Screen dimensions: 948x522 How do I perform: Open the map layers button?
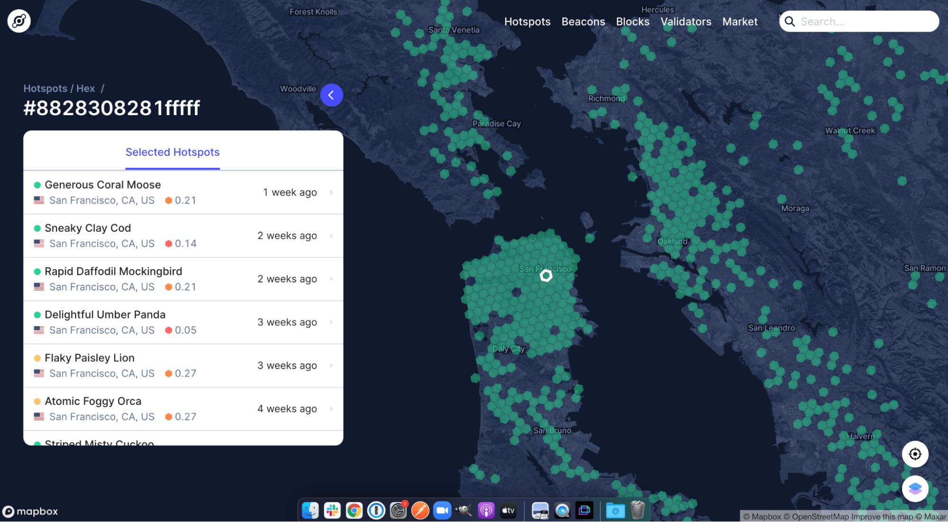pos(915,488)
